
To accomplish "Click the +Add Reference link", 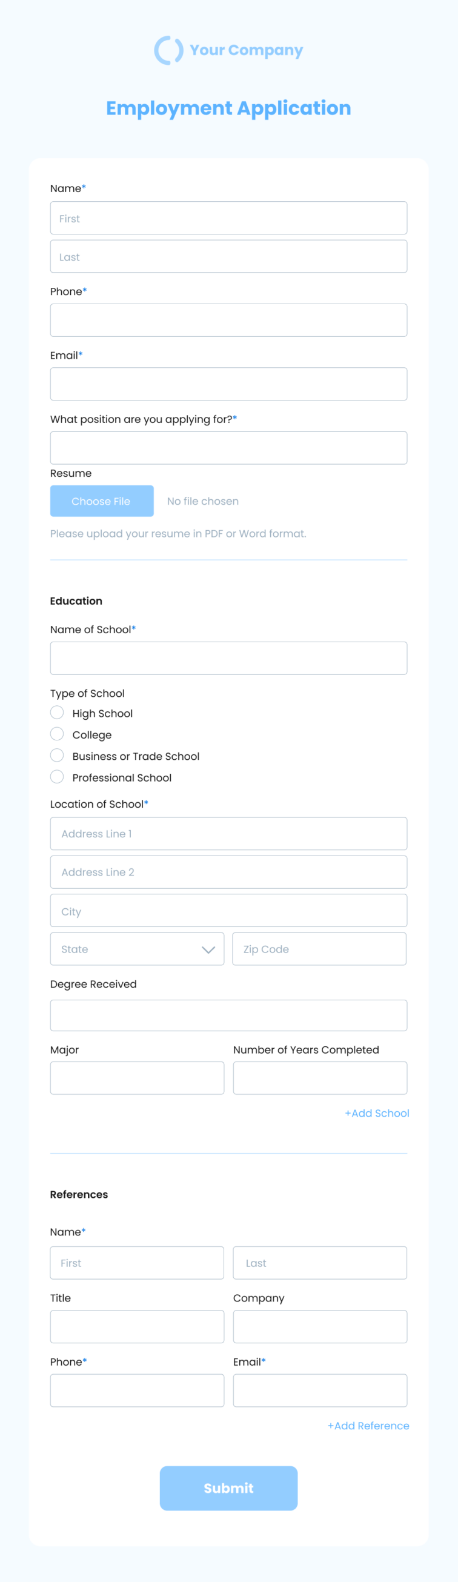I will pyautogui.click(x=368, y=1426).
